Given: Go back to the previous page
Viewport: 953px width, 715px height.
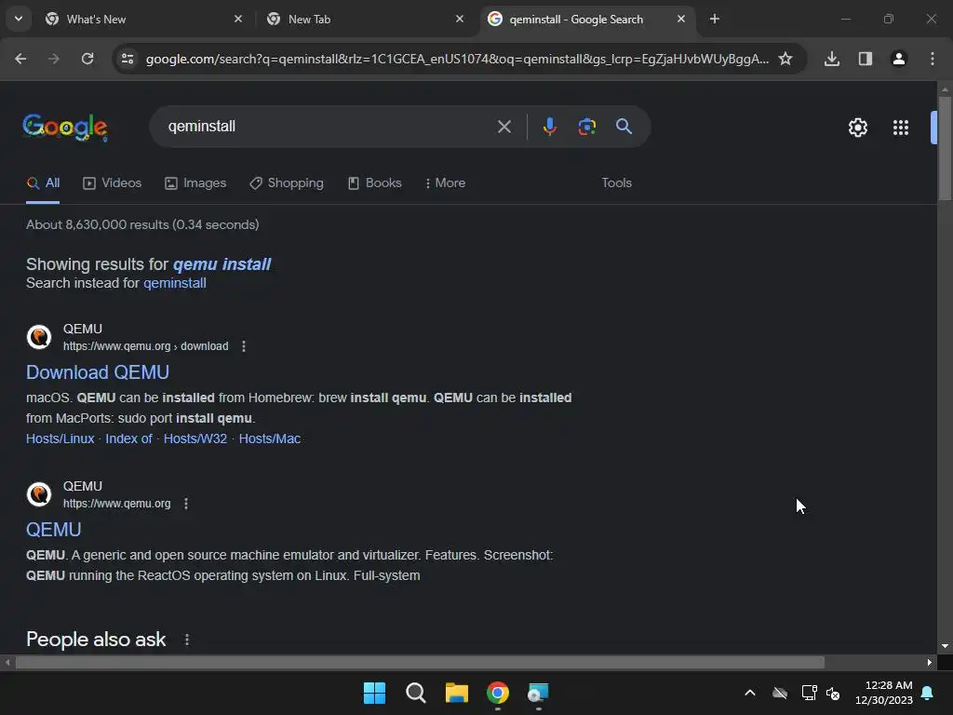Looking at the screenshot, I should (x=20, y=59).
